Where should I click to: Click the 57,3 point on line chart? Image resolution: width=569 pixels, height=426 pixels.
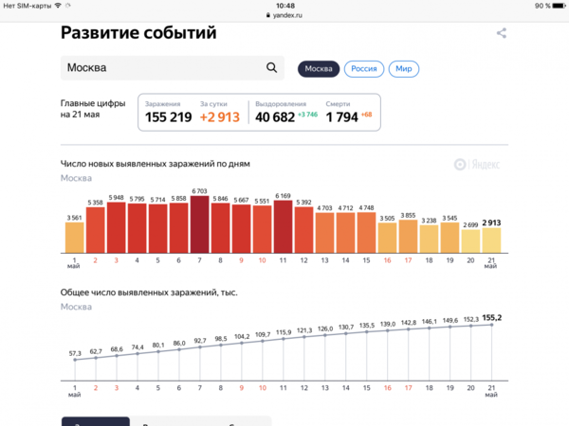(75, 360)
